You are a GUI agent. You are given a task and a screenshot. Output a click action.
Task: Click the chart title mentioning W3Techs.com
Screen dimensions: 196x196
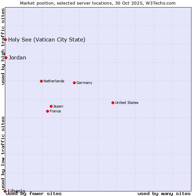tap(98, 3)
